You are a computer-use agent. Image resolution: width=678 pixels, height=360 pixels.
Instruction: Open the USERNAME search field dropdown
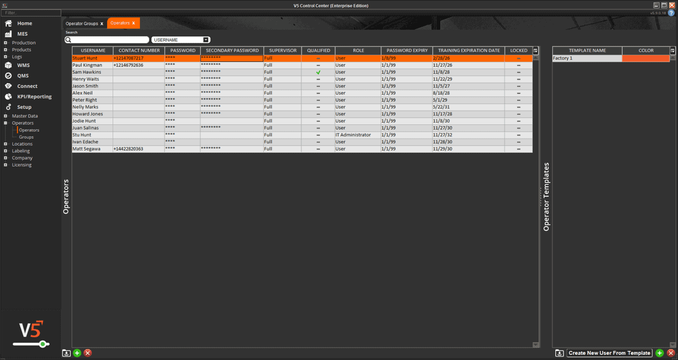(206, 40)
